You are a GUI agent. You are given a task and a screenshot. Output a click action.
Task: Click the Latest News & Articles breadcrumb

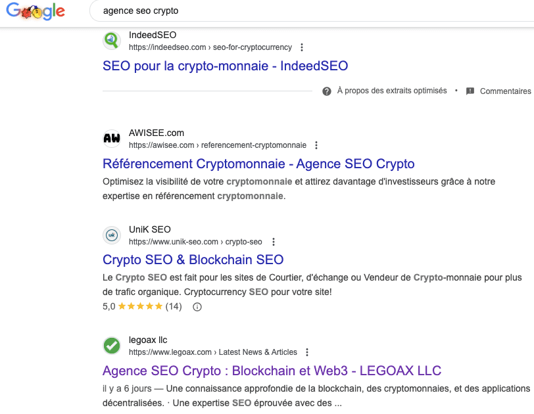tap(259, 352)
